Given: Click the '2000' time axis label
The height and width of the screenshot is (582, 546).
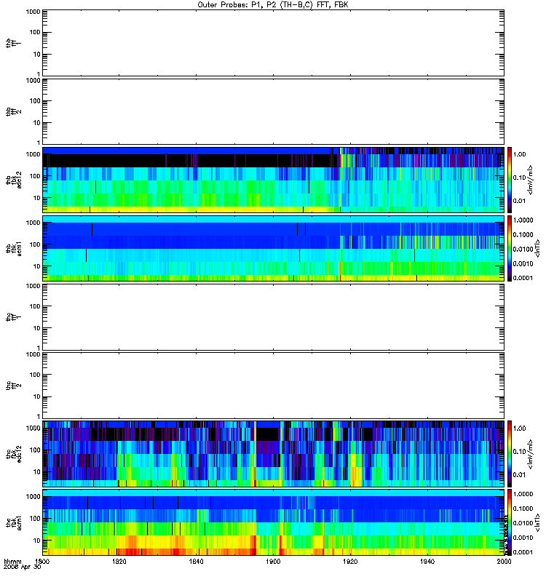Looking at the screenshot, I should [504, 561].
